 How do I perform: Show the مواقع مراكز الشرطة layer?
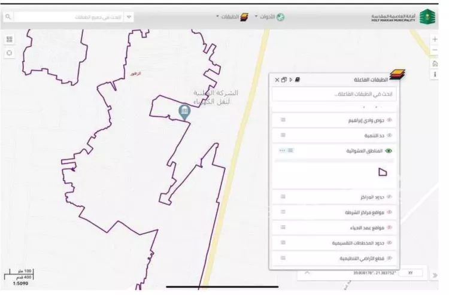pyautogui.click(x=389, y=212)
